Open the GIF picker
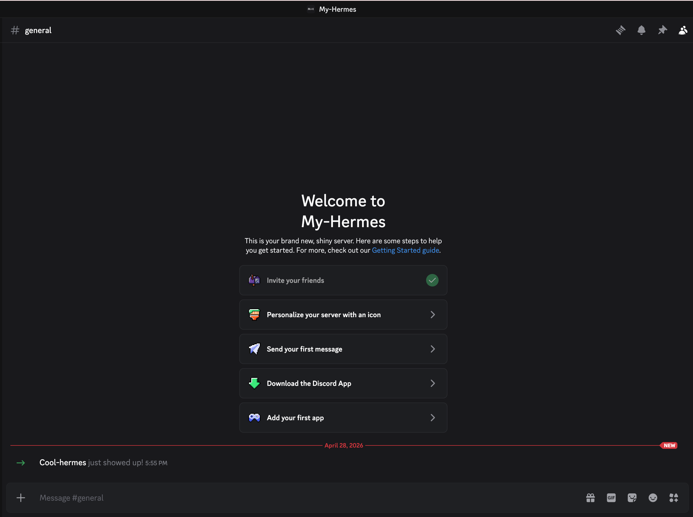 click(x=611, y=497)
